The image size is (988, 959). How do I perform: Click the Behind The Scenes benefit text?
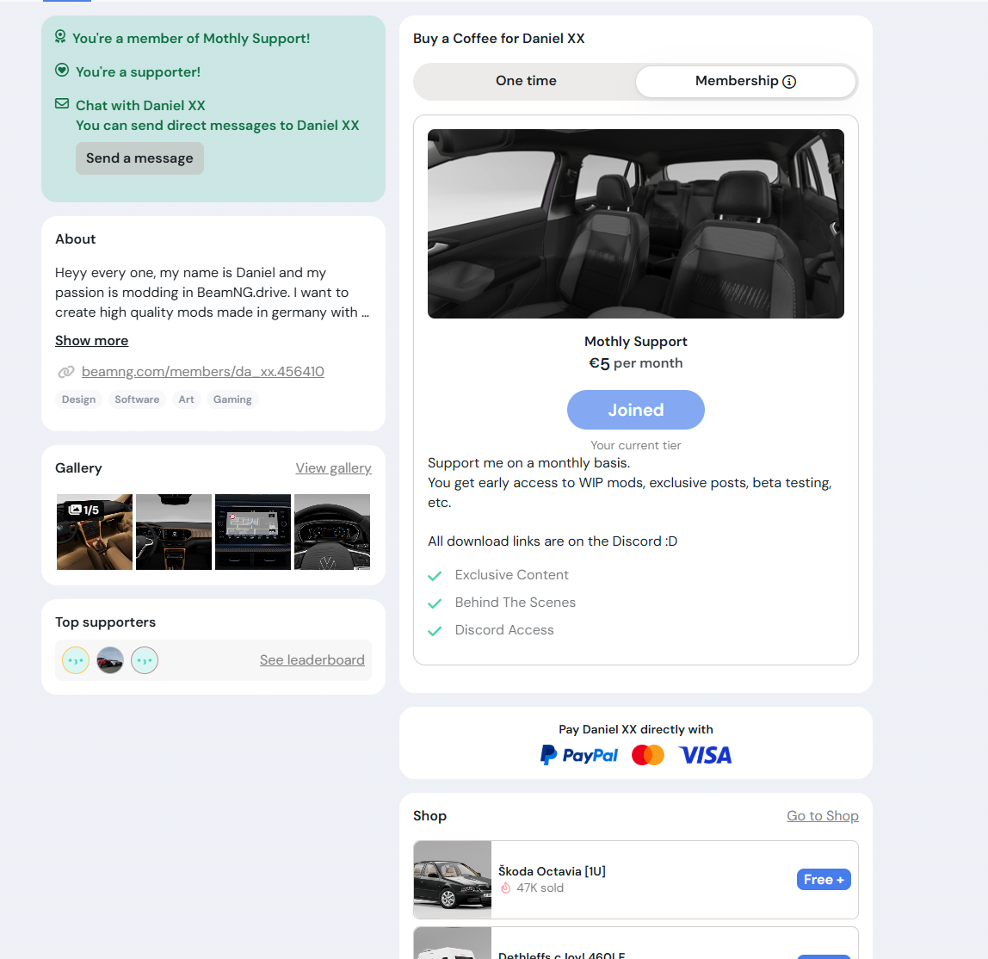(516, 603)
